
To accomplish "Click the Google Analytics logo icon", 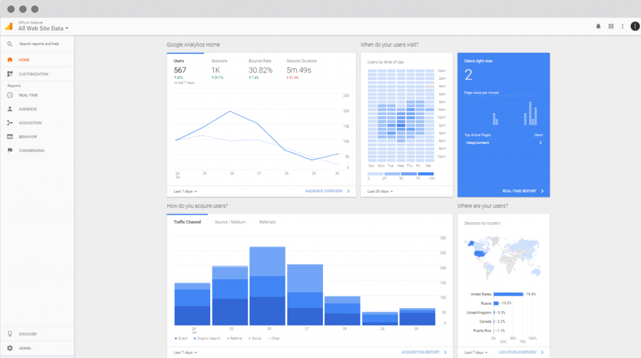I will click(9, 26).
